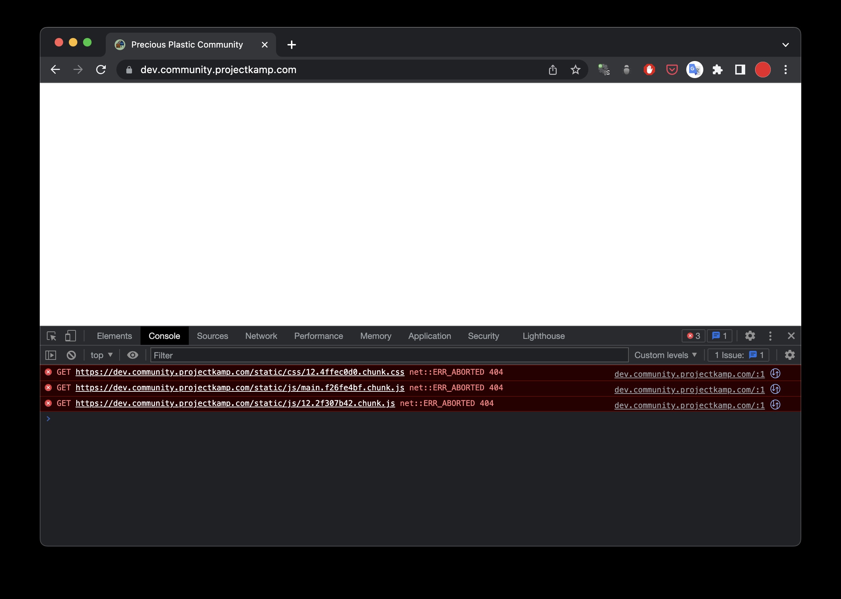This screenshot has height=599, width=841.
Task: Open the 1 Issue notification
Action: 738,355
